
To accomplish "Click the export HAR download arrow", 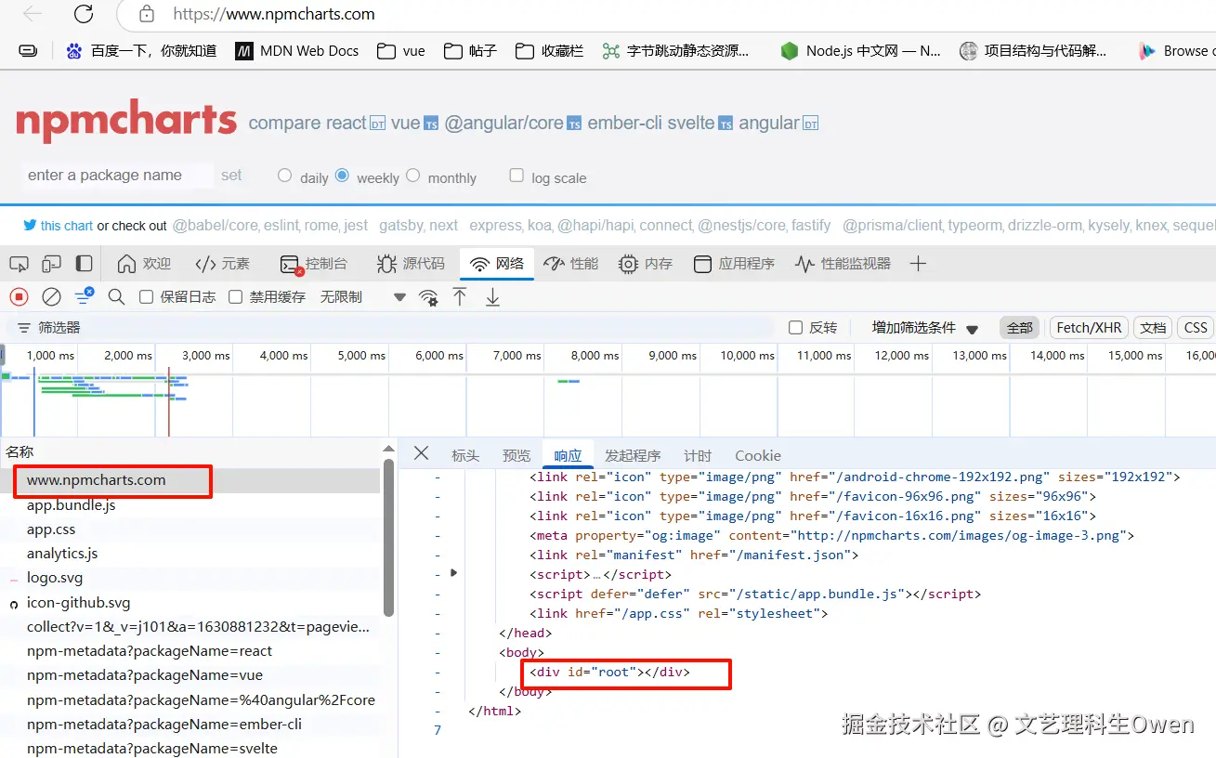I will (x=492, y=296).
